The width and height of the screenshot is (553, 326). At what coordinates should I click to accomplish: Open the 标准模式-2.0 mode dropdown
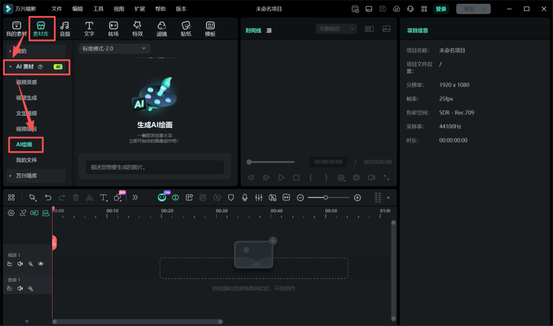[114, 48]
